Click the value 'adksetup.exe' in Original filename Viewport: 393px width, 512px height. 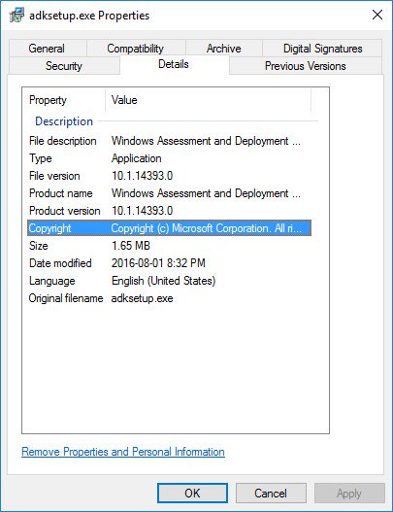click(143, 298)
